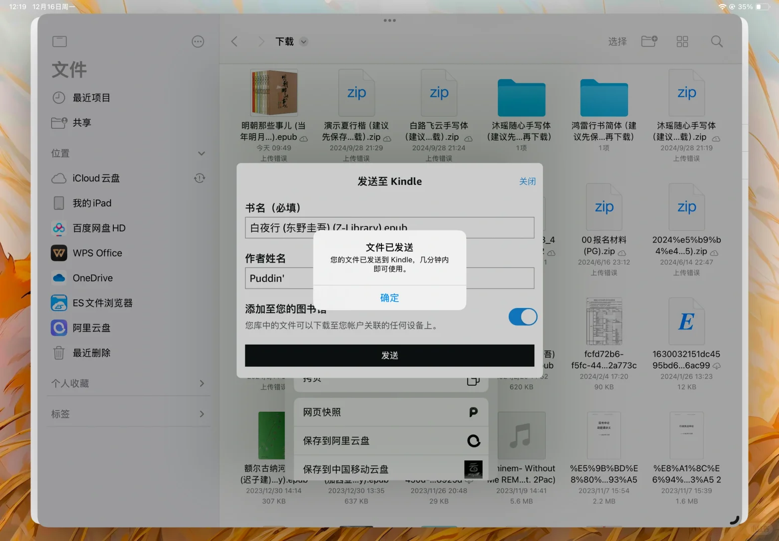This screenshot has width=779, height=541.
Task: Open 明朝那些事儿 epub thumbnail
Action: click(x=274, y=93)
